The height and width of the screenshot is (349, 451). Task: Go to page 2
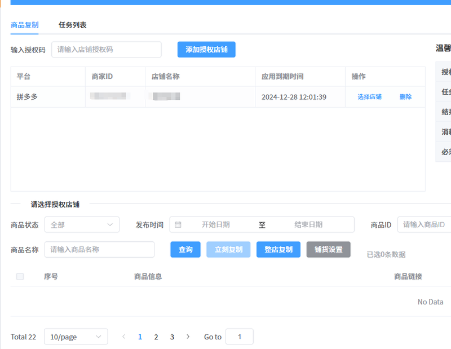156,337
